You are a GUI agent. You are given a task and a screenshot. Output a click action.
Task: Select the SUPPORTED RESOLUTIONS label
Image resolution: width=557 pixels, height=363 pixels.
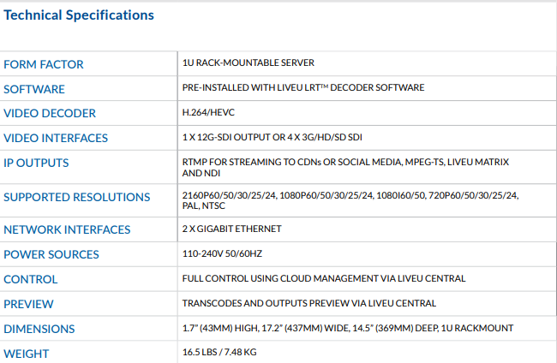pos(77,197)
